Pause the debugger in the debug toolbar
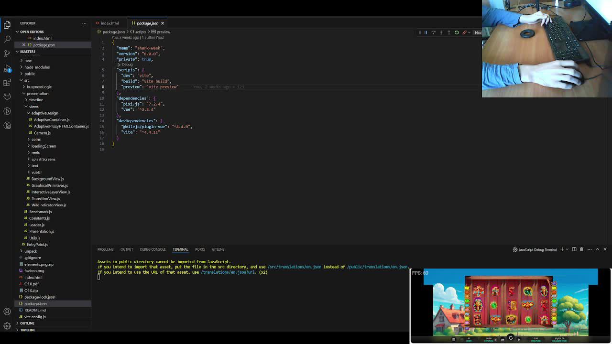 pos(426,32)
